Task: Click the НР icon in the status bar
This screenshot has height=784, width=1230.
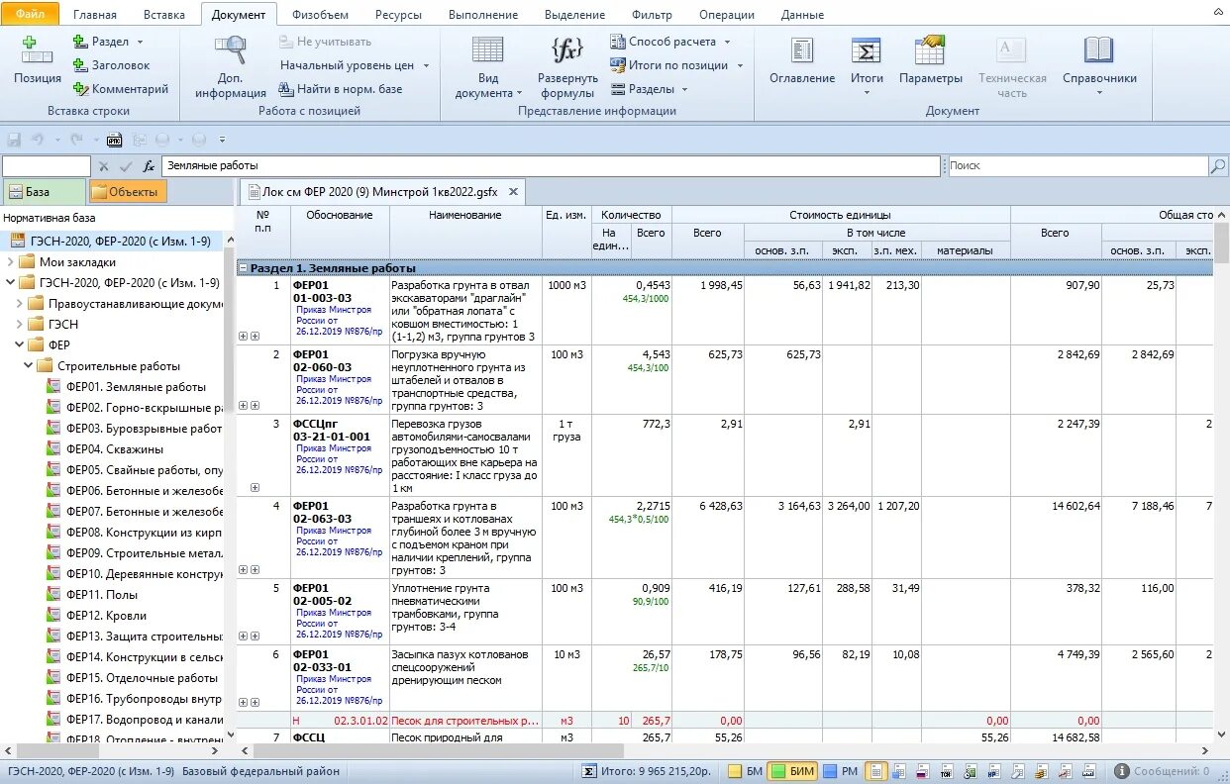Action: [992, 771]
